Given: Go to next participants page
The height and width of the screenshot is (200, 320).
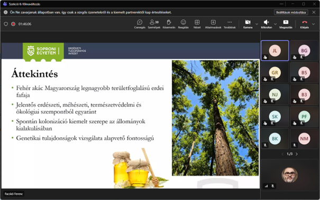Looking at the screenshot, I should [297, 154].
